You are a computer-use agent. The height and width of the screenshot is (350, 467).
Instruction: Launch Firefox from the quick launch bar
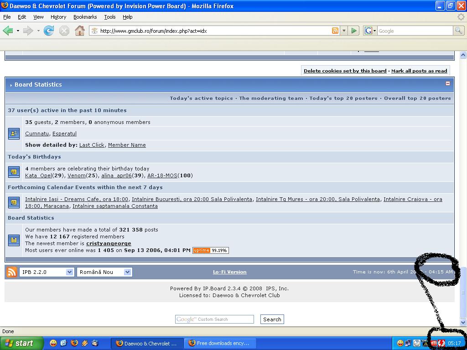[74, 343]
